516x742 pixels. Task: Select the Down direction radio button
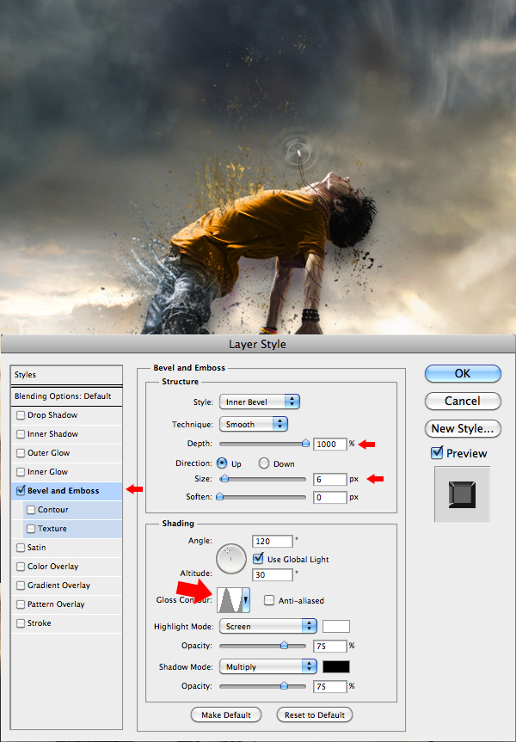[x=264, y=463]
